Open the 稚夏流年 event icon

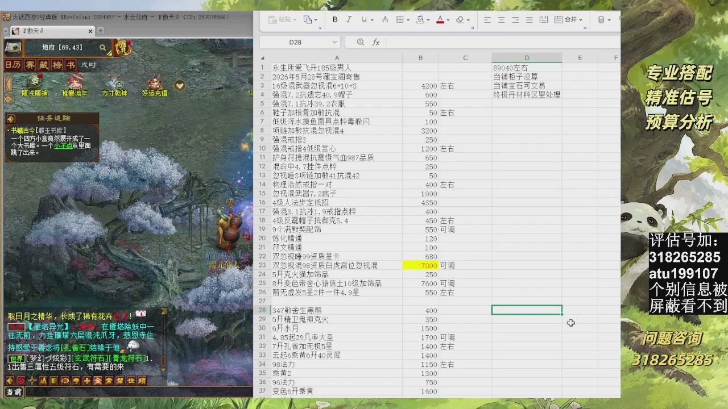75,85
